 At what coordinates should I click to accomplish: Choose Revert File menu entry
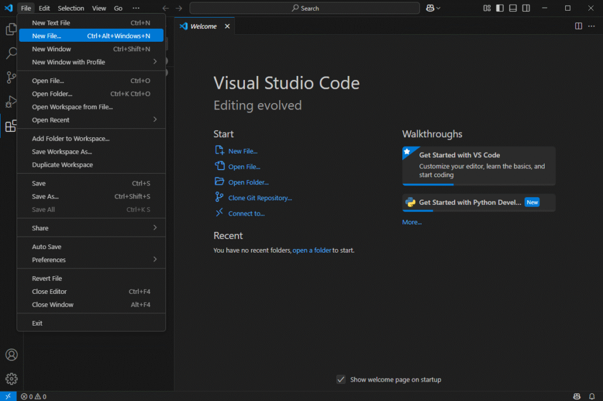click(x=91, y=279)
